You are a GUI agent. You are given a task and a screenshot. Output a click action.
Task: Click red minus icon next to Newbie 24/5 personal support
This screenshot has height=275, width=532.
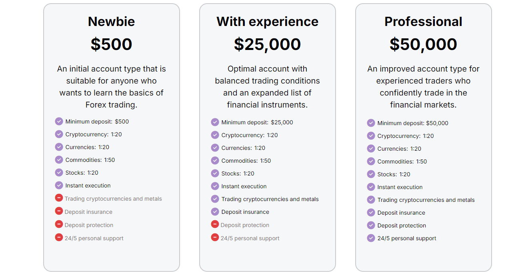[59, 237]
